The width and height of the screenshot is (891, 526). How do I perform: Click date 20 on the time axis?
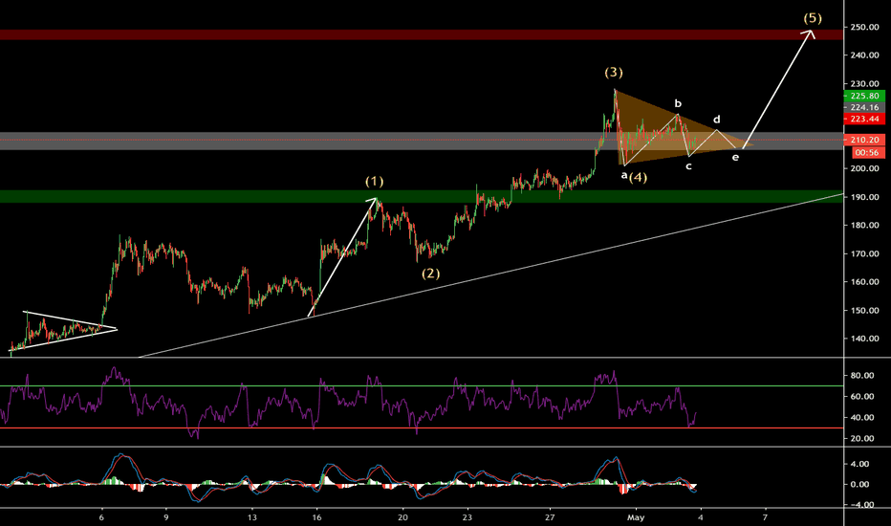pos(402,517)
